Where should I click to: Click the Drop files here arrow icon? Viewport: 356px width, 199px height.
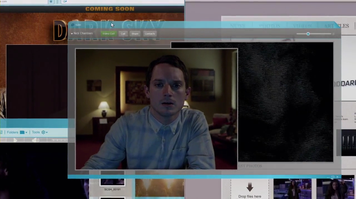(250, 187)
